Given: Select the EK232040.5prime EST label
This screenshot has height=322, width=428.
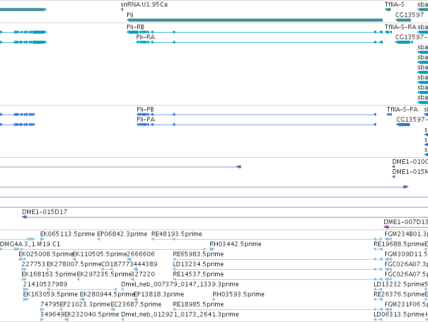Looking at the screenshot, I should pyautogui.click(x=92, y=314).
